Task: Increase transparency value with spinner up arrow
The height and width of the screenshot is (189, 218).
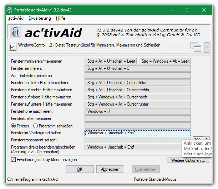Action: point(207,138)
